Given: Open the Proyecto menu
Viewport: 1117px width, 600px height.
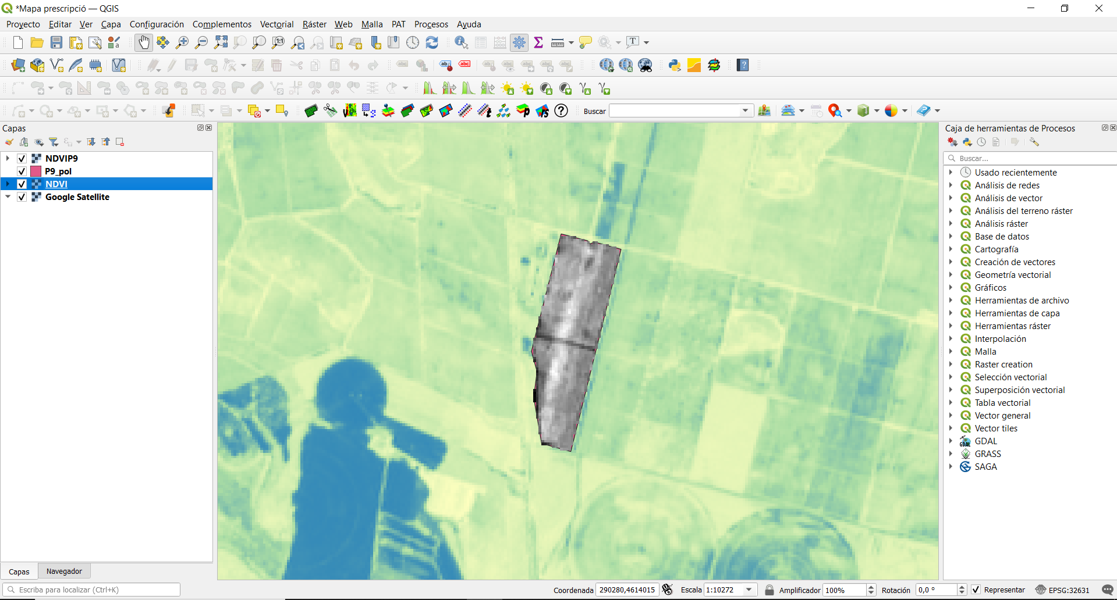Looking at the screenshot, I should [x=23, y=24].
